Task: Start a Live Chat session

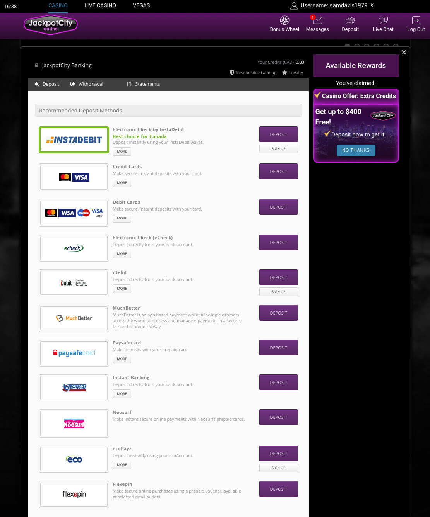Action: pyautogui.click(x=383, y=20)
